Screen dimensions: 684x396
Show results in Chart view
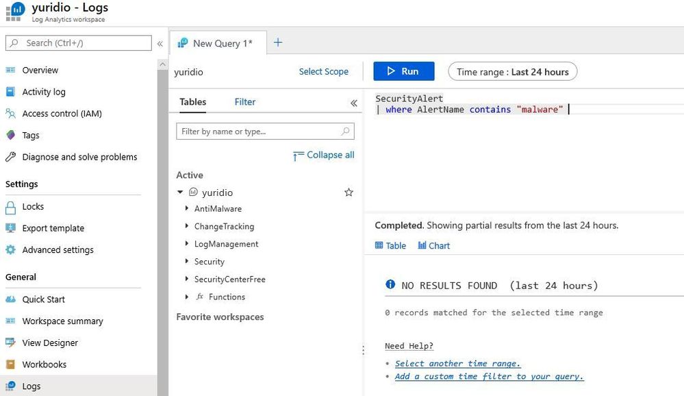click(x=434, y=245)
